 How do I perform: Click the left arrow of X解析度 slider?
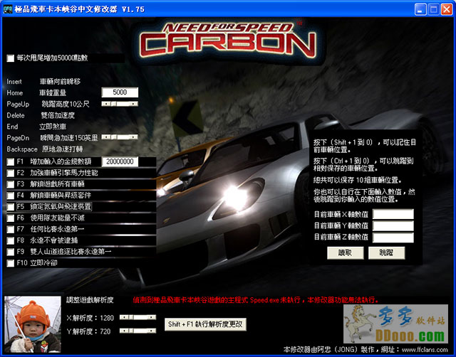pyautogui.click(x=124, y=317)
